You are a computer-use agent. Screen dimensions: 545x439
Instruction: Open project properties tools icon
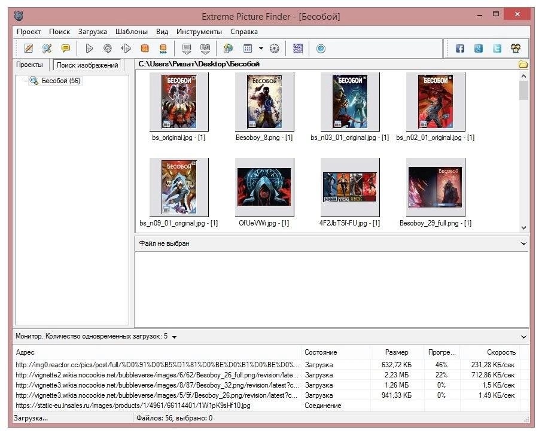pos(47,48)
